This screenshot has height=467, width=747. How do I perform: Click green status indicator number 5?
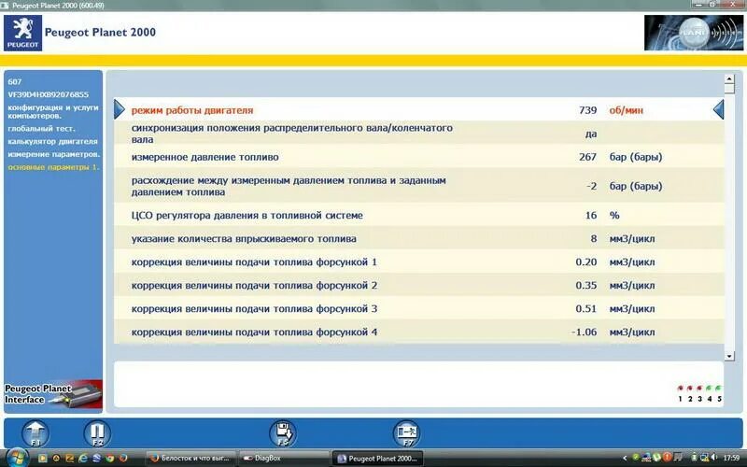pos(719,389)
